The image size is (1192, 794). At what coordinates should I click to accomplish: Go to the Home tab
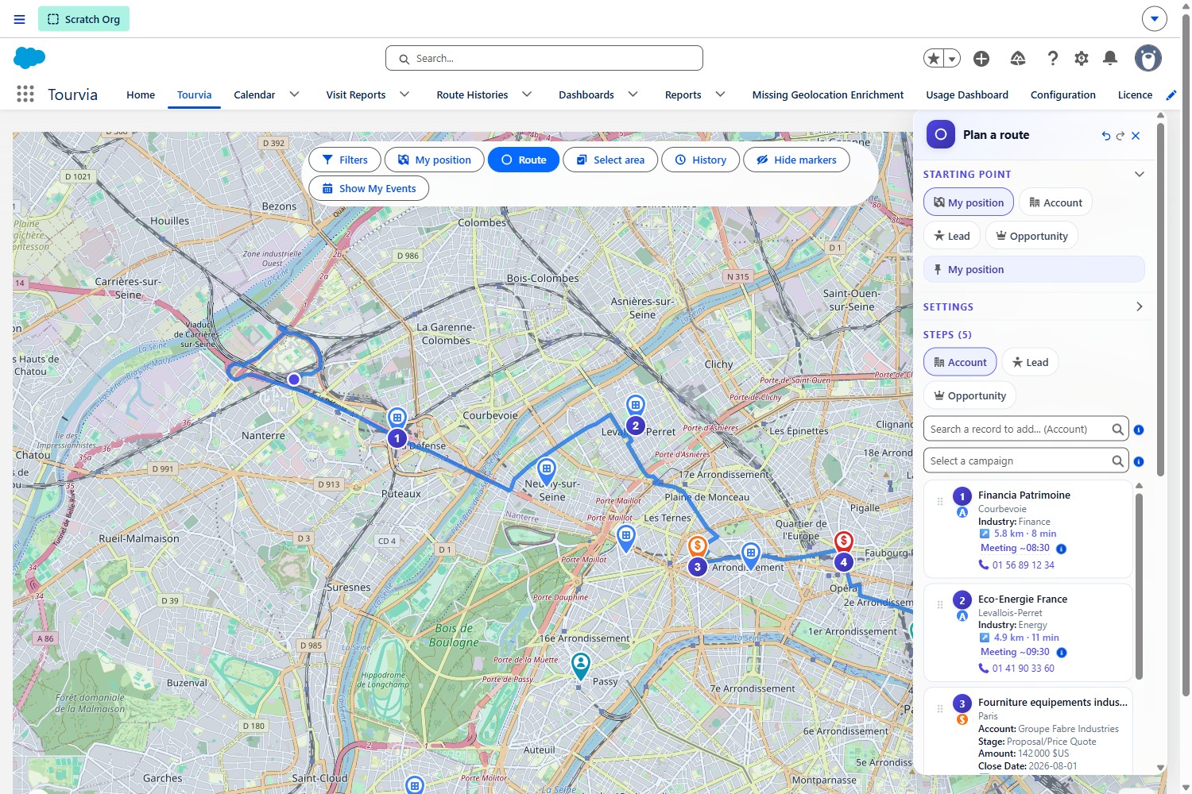pyautogui.click(x=141, y=94)
